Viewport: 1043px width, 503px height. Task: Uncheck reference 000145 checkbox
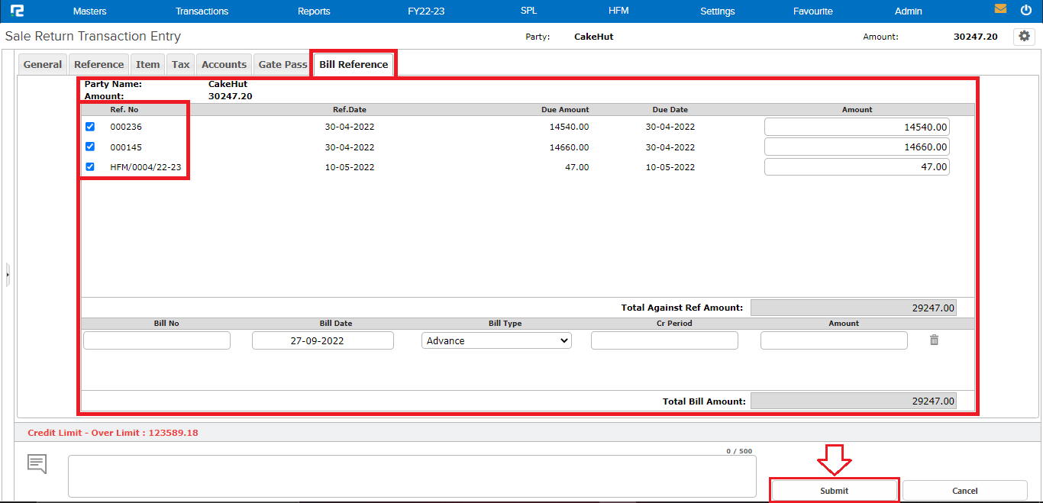(90, 147)
